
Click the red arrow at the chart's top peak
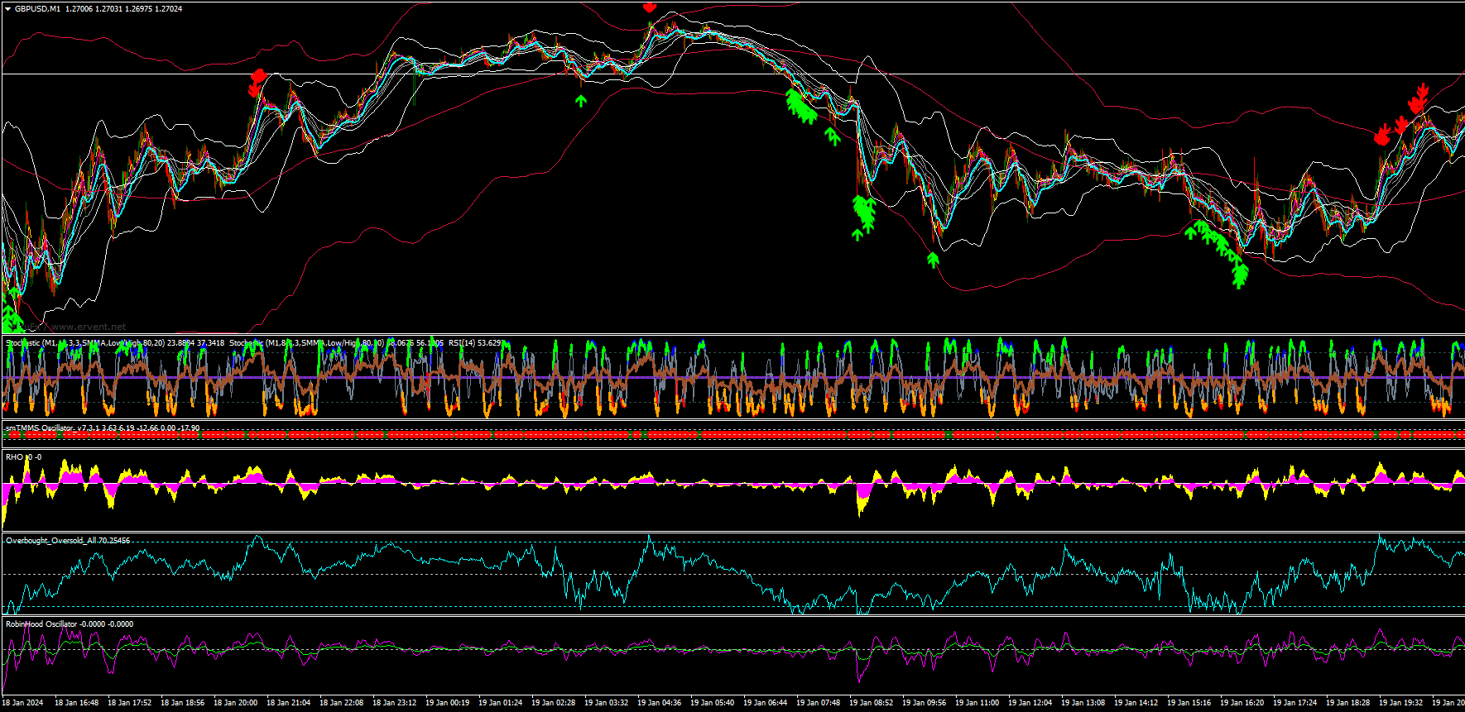tap(650, 7)
